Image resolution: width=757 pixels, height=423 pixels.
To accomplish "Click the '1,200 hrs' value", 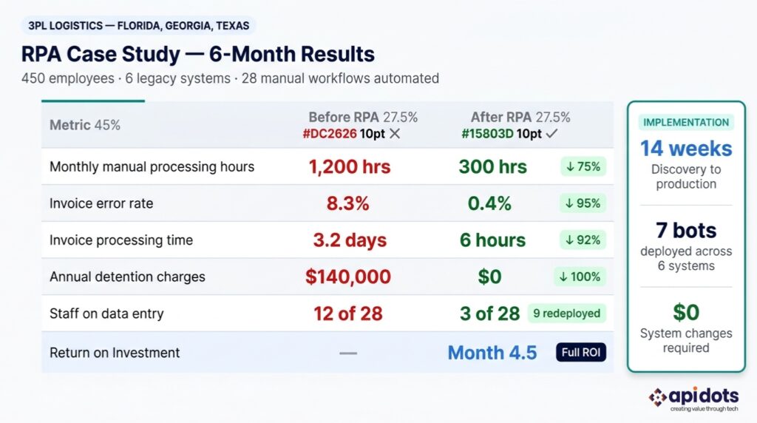I will tap(350, 166).
